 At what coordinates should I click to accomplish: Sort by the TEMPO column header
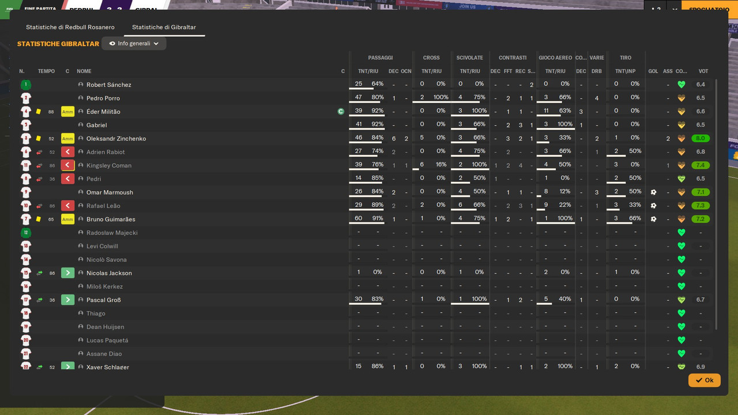coord(46,71)
